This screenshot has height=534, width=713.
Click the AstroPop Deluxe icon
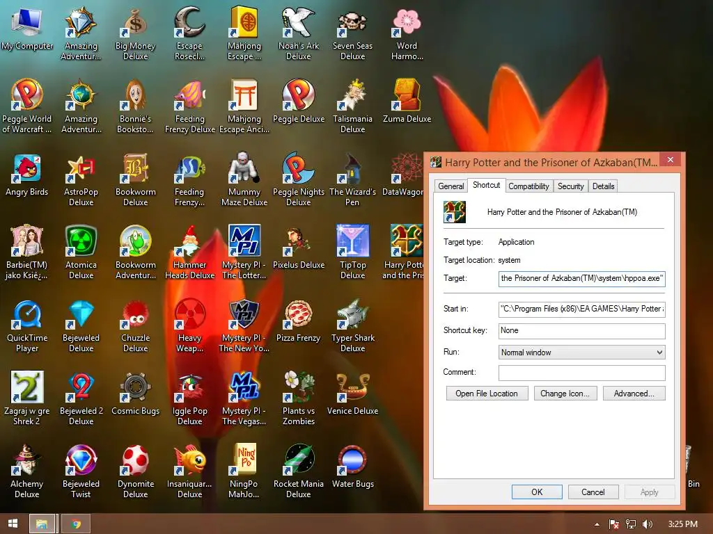pos(81,168)
